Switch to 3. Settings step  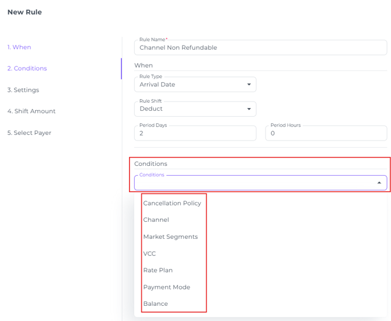point(23,90)
